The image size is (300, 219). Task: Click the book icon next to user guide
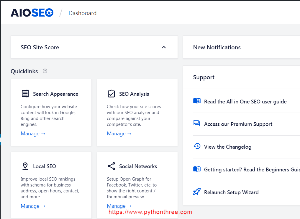(196, 101)
